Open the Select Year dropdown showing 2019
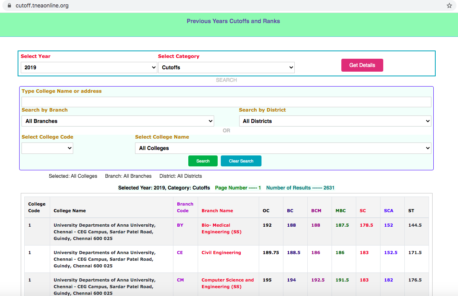Screen dimensions: 458x296 coord(89,67)
